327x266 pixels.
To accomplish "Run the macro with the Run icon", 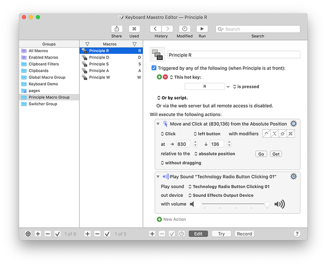I will pos(202,29).
